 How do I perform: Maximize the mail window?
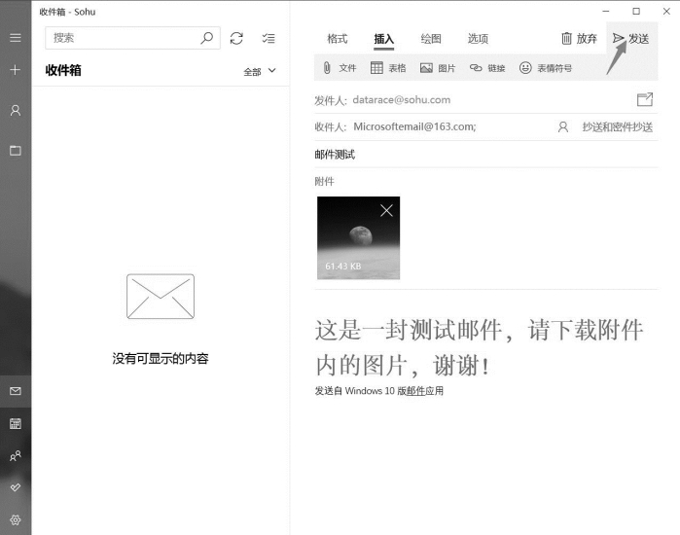[636, 12]
